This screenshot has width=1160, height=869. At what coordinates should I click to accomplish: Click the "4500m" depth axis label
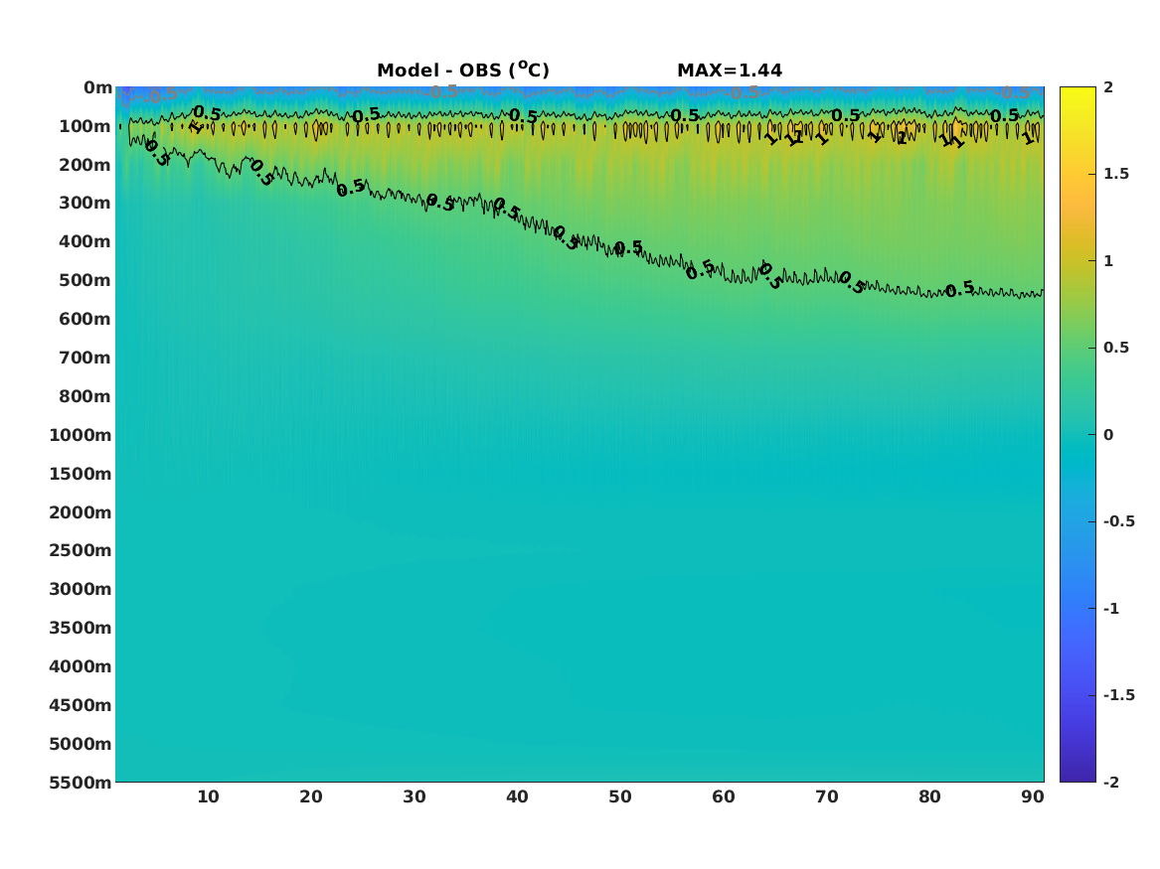[81, 705]
